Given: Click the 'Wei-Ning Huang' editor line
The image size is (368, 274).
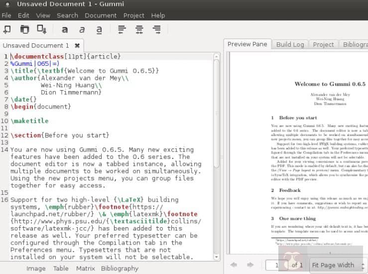Looking at the screenshot, I should point(71,85).
